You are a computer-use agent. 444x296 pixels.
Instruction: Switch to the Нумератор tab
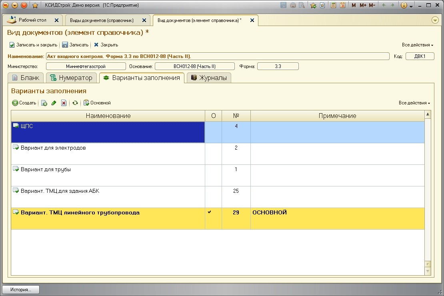point(72,78)
